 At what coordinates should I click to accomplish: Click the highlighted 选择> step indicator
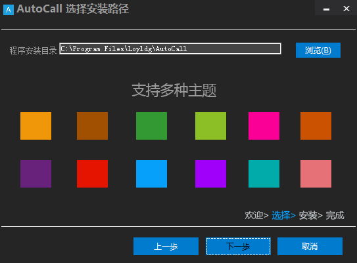click(x=283, y=215)
